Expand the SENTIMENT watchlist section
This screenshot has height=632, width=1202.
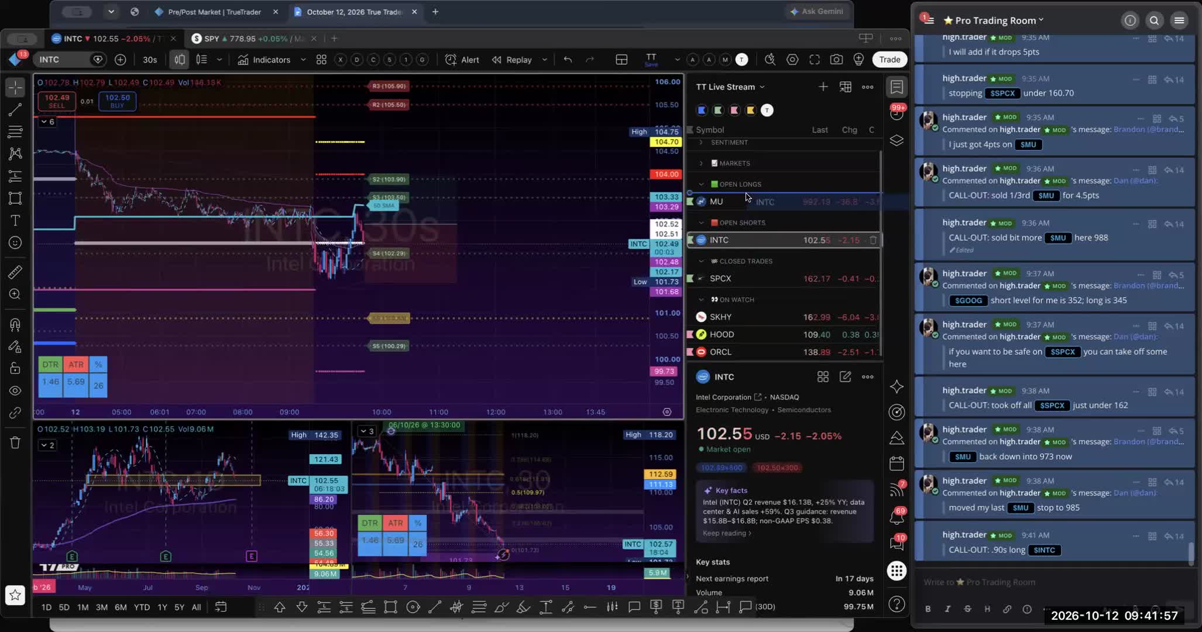[701, 142]
